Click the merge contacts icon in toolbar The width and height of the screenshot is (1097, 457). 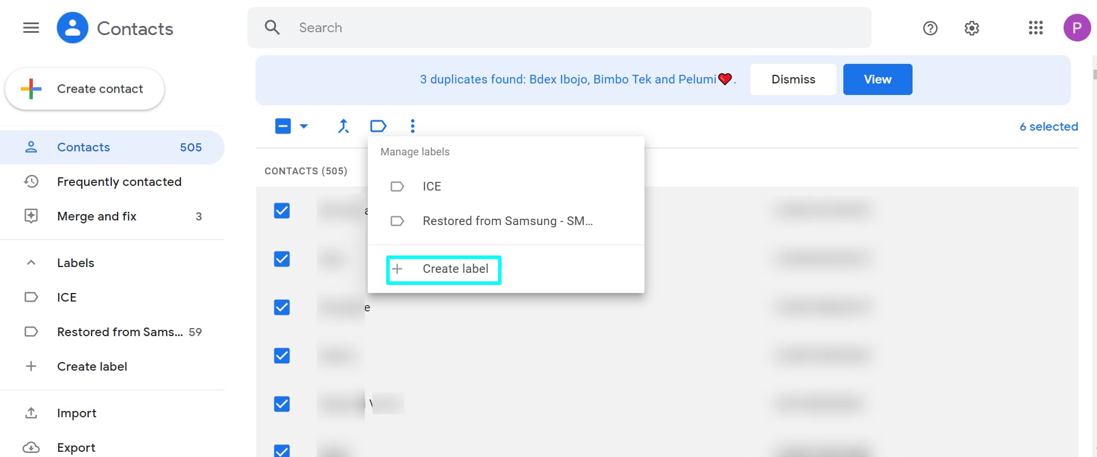point(344,126)
